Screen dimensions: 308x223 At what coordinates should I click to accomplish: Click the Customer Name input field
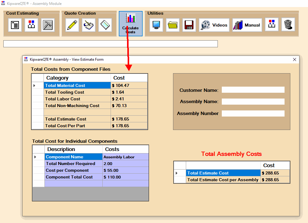pyautogui.click(x=253, y=90)
